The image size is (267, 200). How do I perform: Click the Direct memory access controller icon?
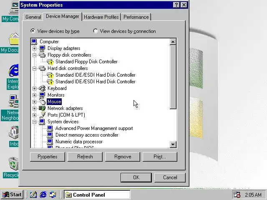pyautogui.click(x=50, y=135)
